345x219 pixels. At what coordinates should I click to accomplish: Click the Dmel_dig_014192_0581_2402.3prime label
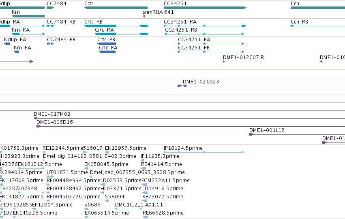coord(89,156)
